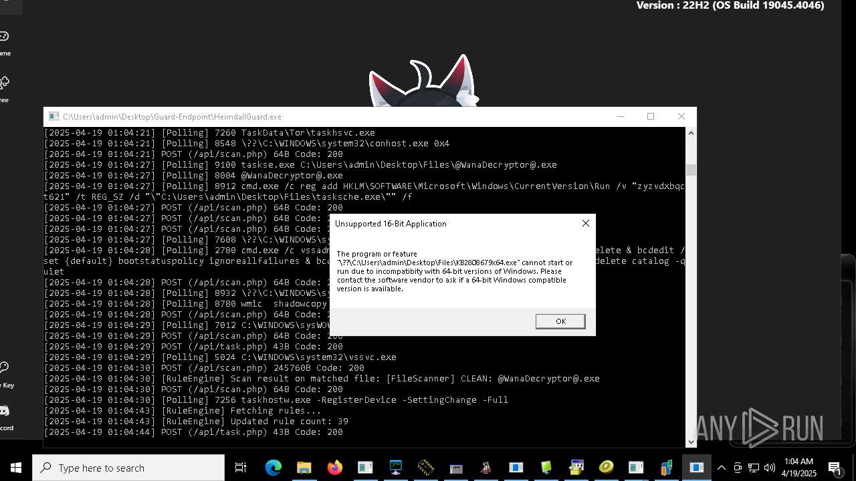
Task: Close the Unsupported 16-Bit Application dialog
Action: point(586,223)
